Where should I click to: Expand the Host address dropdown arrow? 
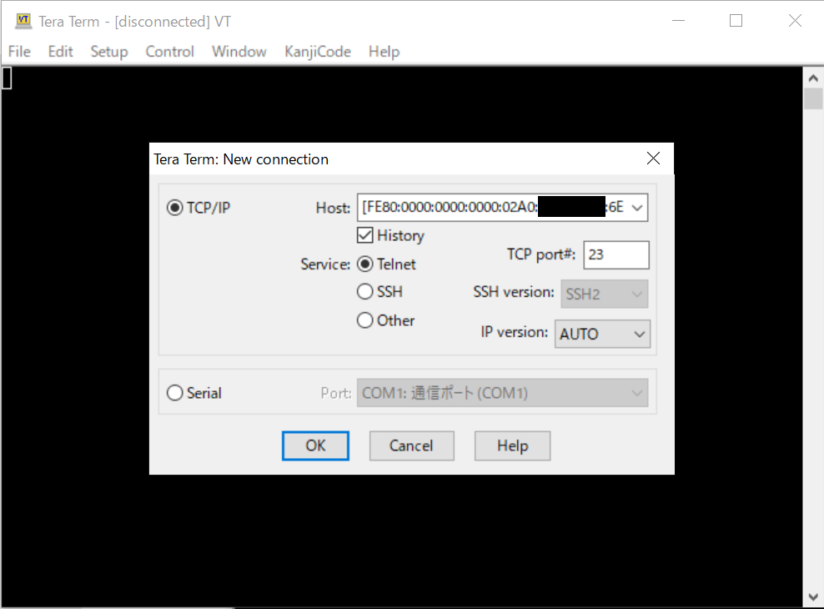coord(637,208)
